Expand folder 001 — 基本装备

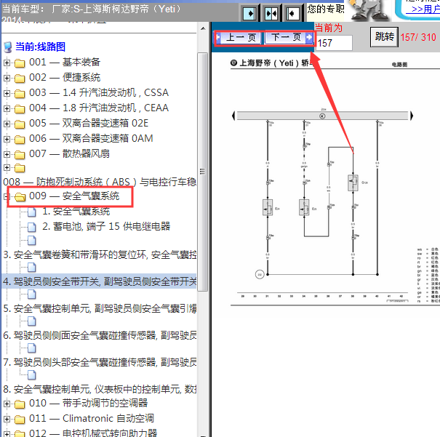tap(7, 63)
